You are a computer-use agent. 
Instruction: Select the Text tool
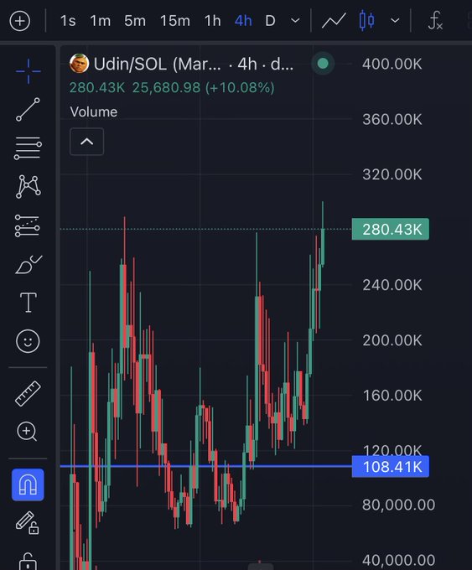coord(28,303)
